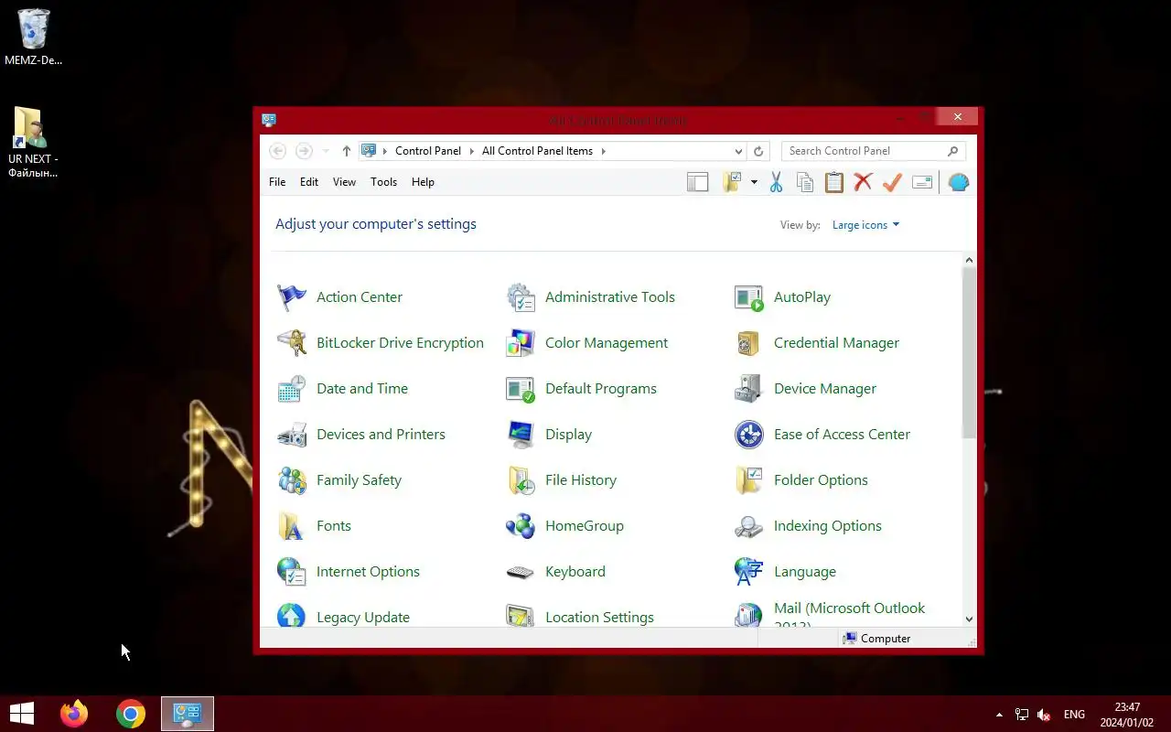Viewport: 1171px width, 732px height.
Task: Click the Control Panel breadcrumb
Action: [x=428, y=151]
